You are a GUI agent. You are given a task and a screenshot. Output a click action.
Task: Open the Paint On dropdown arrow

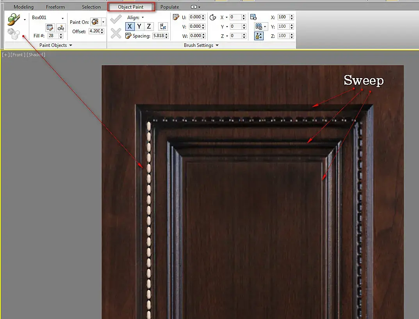tap(103, 22)
